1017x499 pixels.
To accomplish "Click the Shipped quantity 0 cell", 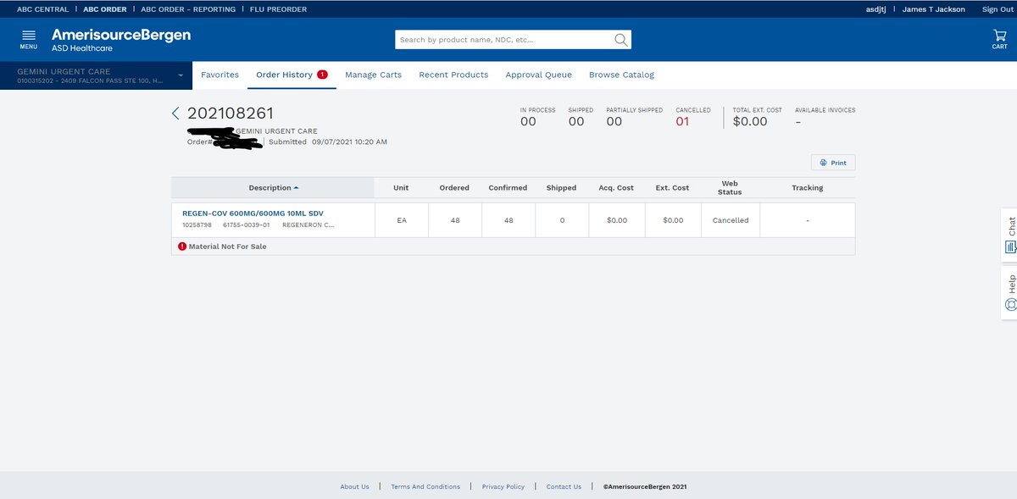I will 561,220.
